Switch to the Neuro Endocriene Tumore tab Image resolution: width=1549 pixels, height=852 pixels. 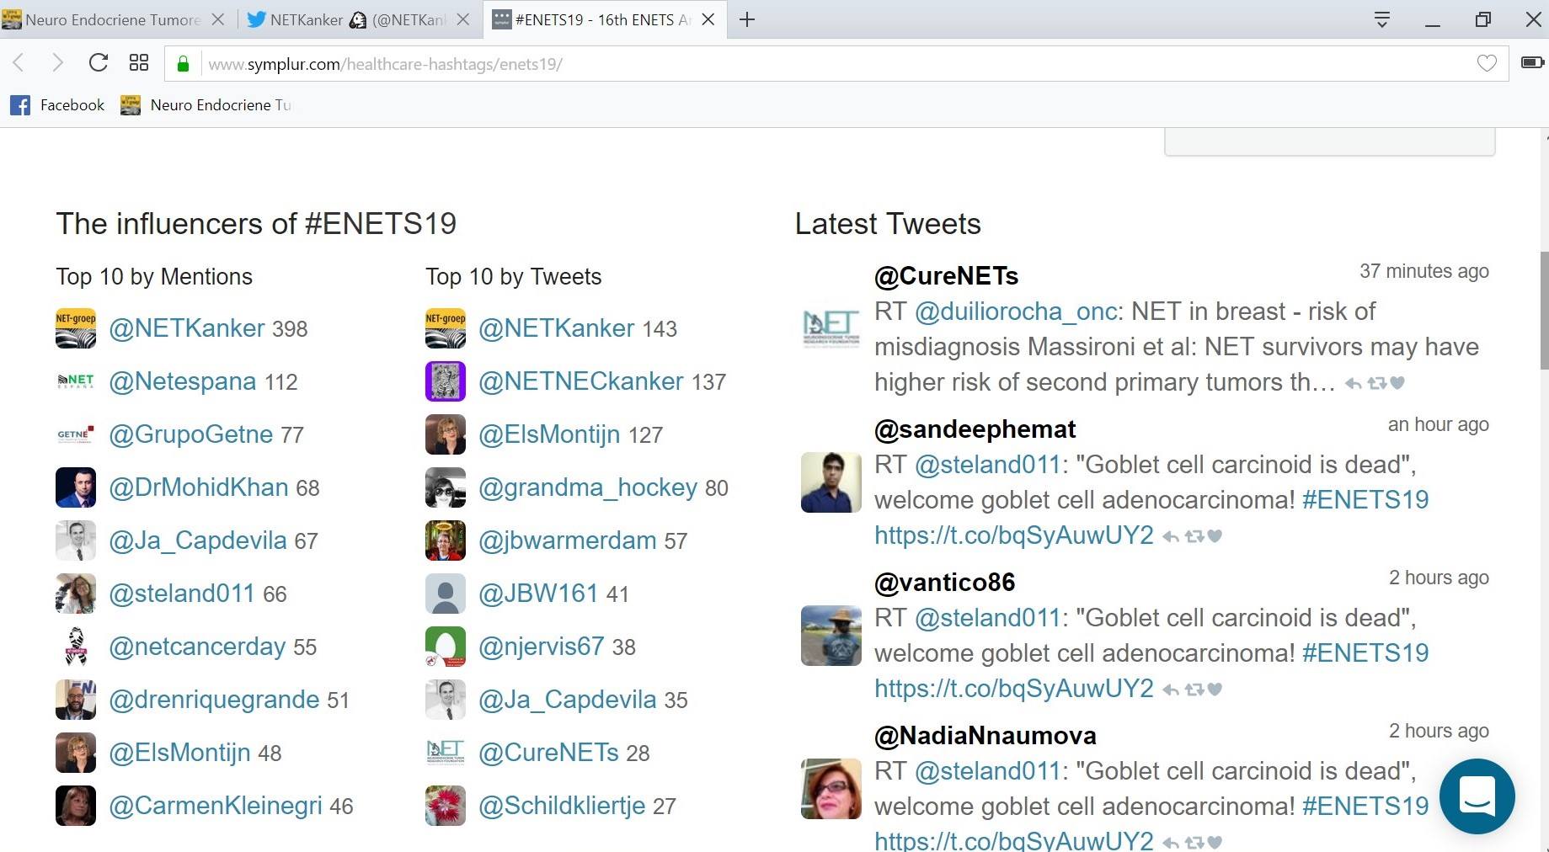tap(115, 19)
